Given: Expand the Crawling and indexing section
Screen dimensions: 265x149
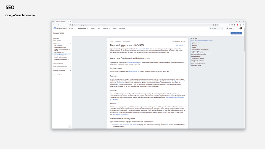Looking at the screenshot, I should (70, 63).
